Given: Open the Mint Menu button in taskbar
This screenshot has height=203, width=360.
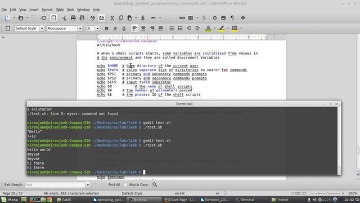Looking at the screenshot, I should coord(10,200).
